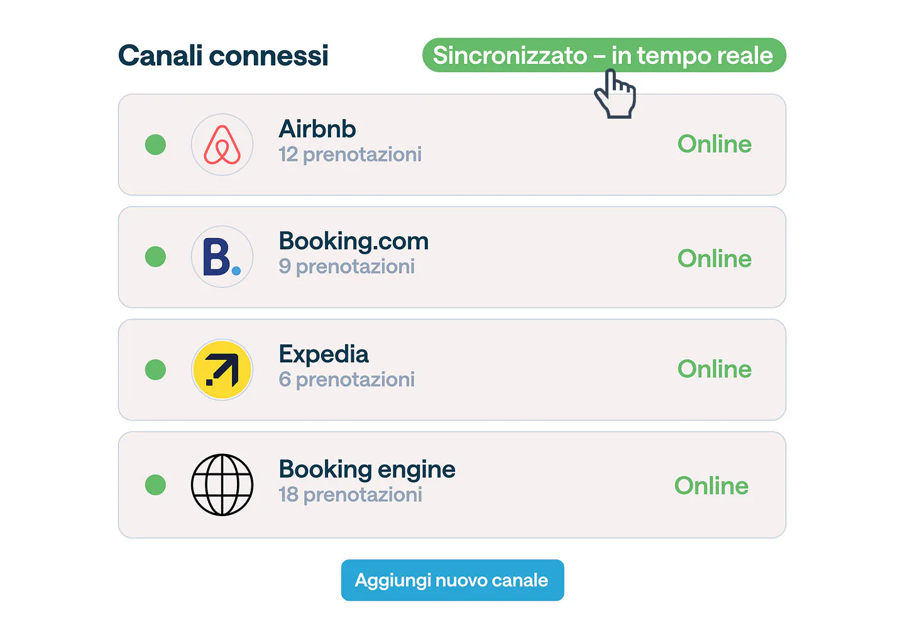Click the green status dot beside Booking engine
Viewport: 905px width, 626px height.
tap(155, 485)
